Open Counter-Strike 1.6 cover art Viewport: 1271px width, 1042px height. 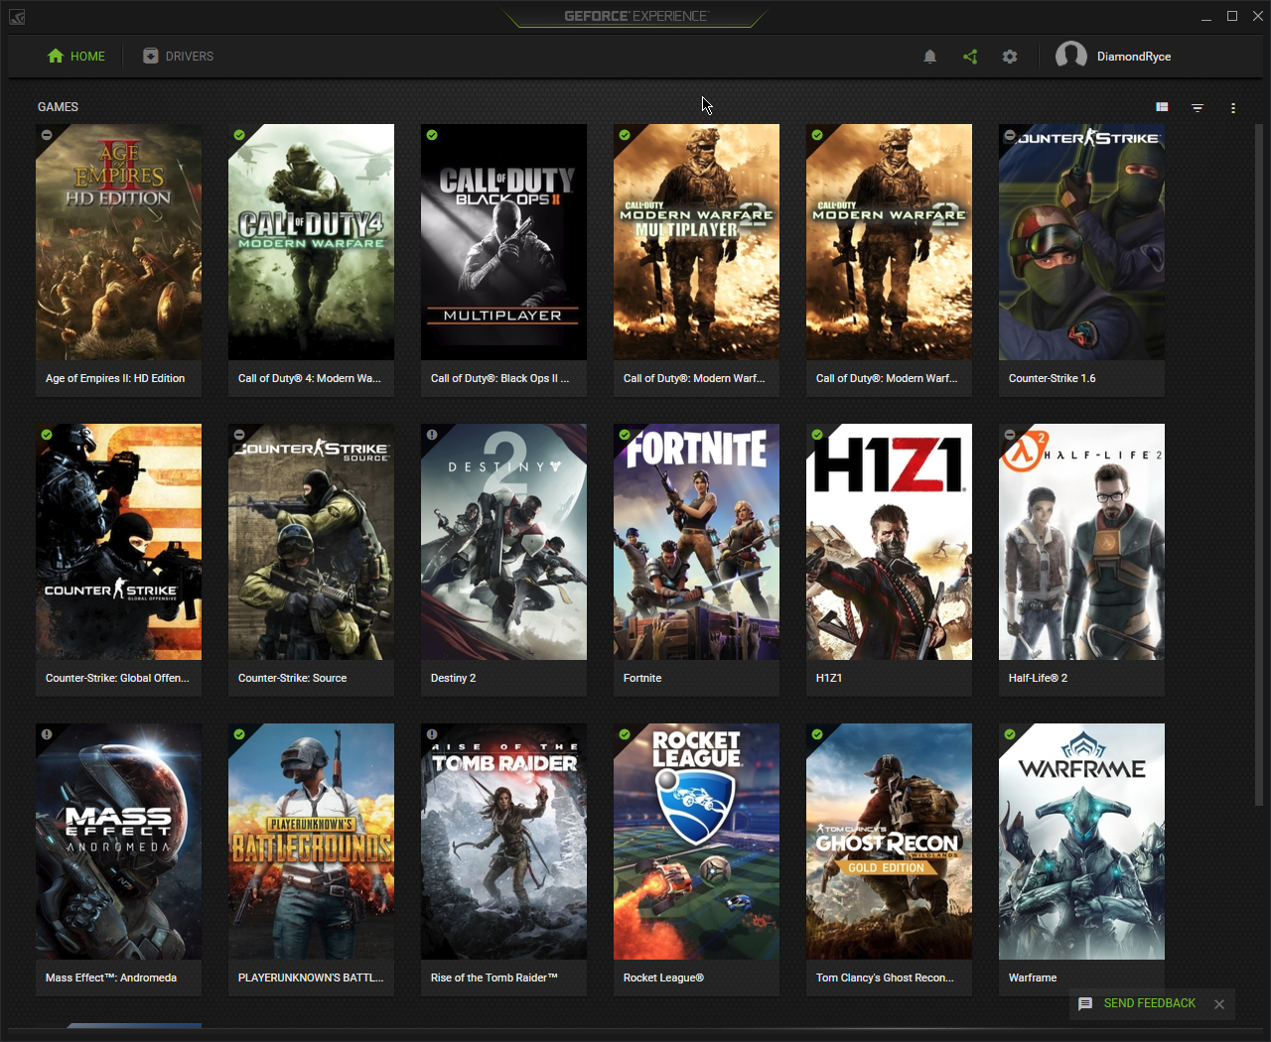point(1082,242)
